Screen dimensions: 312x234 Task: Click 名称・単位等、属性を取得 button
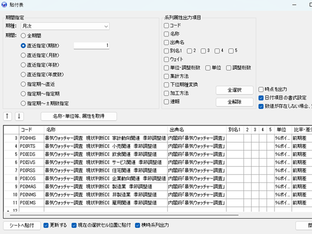[x=79, y=116]
